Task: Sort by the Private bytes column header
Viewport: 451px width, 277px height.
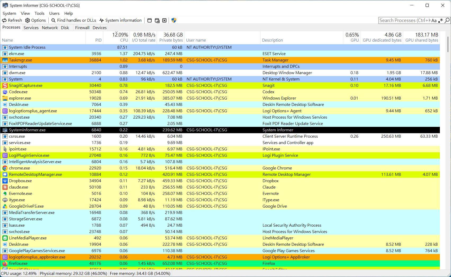Action: [x=171, y=37]
